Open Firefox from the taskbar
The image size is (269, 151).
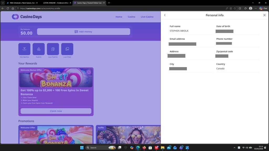(144, 148)
